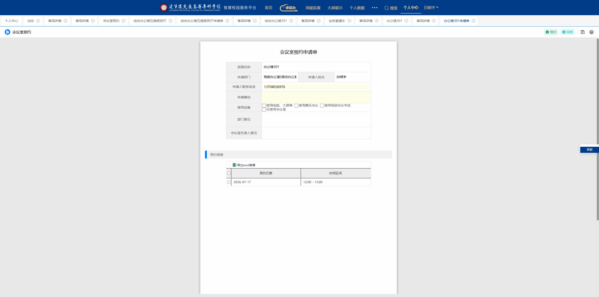This screenshot has width=599, height=297.
Task: Click the 会议室负责人意见 field
Action: click(x=316, y=133)
